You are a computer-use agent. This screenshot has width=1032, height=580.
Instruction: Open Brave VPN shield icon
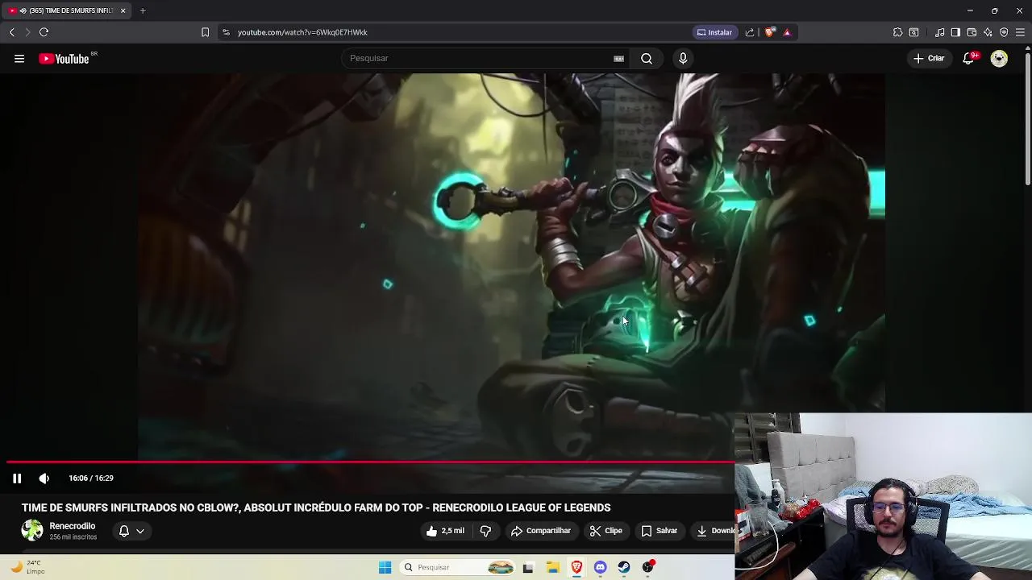coord(1004,32)
